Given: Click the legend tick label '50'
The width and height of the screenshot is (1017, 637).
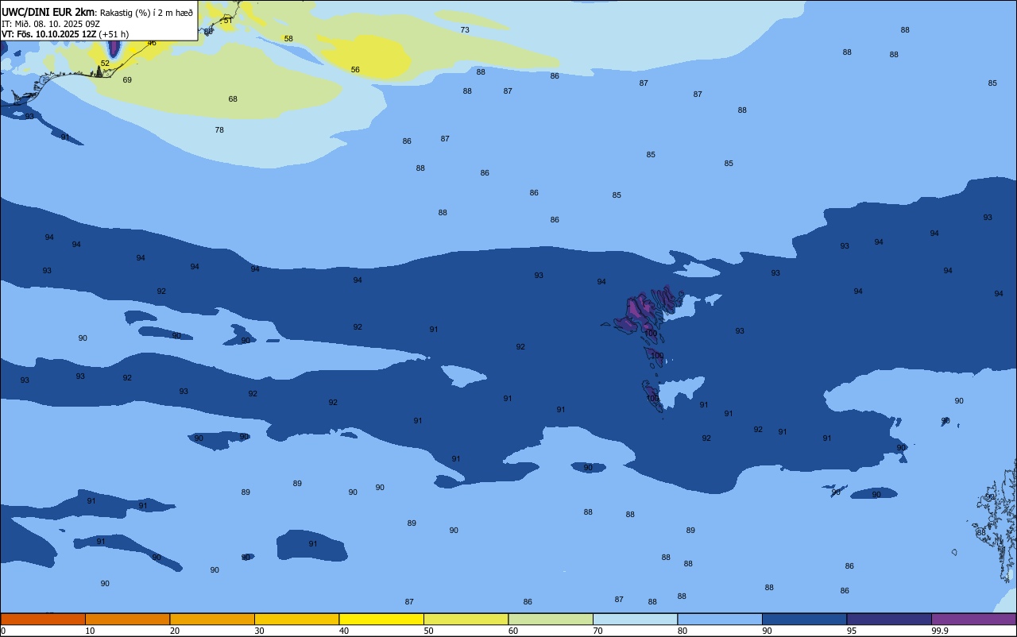Looking at the screenshot, I should tap(428, 631).
